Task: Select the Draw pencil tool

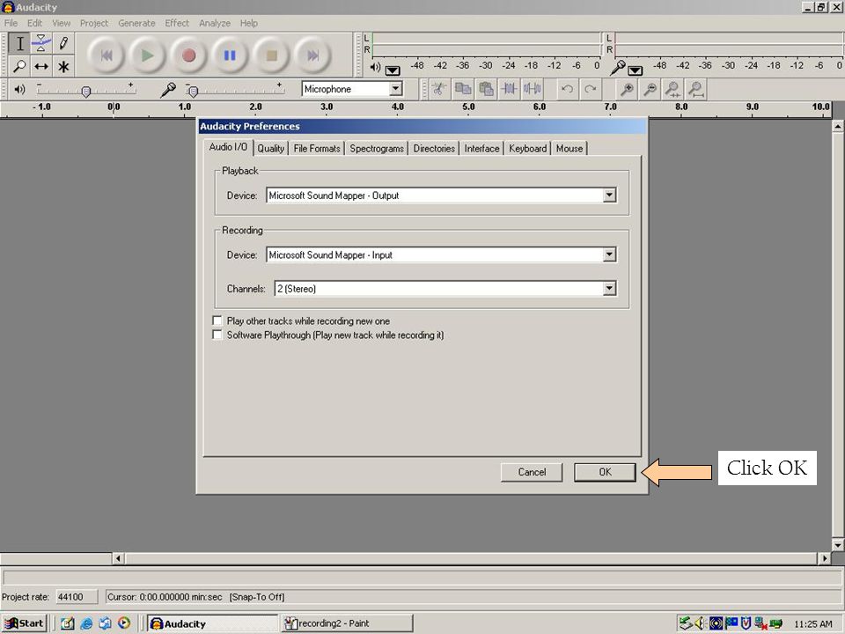Action: (63, 44)
